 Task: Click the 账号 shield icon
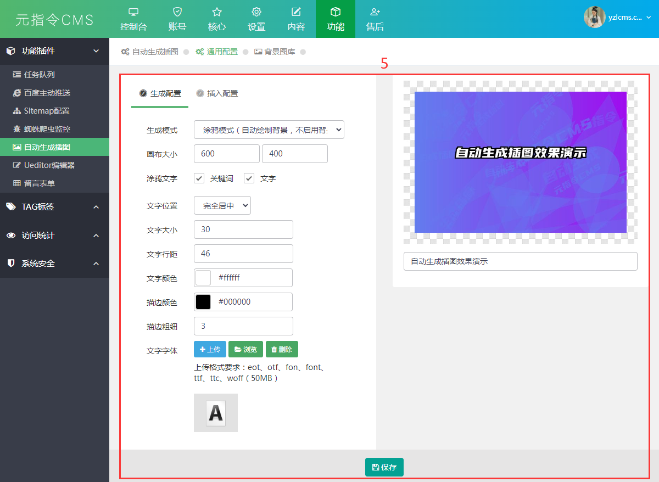pyautogui.click(x=177, y=12)
